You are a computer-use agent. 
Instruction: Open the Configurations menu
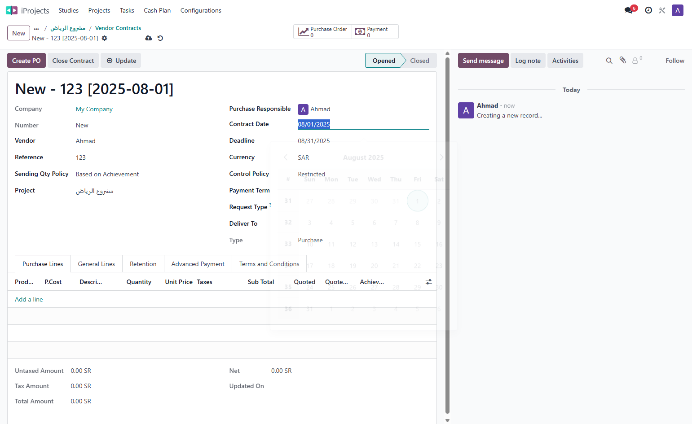point(201,10)
